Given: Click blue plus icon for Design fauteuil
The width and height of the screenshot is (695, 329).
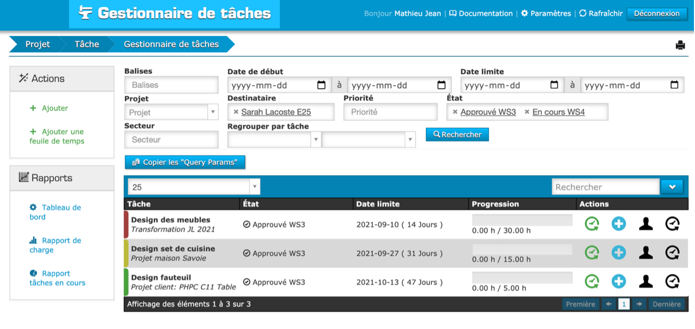Looking at the screenshot, I should 619,282.
